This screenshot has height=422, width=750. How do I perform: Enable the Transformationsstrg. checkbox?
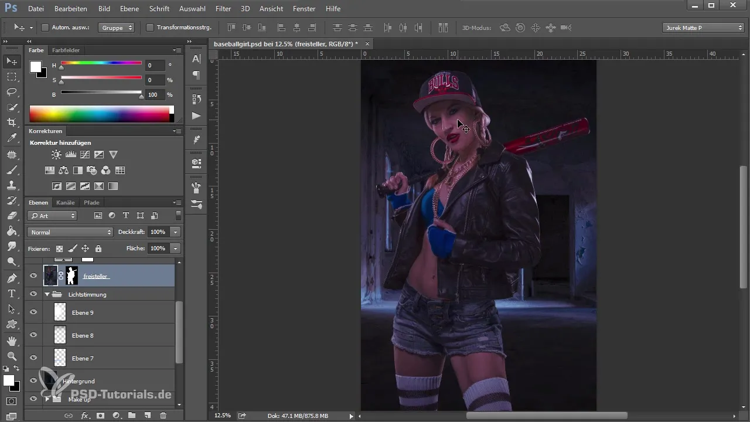tap(149, 27)
